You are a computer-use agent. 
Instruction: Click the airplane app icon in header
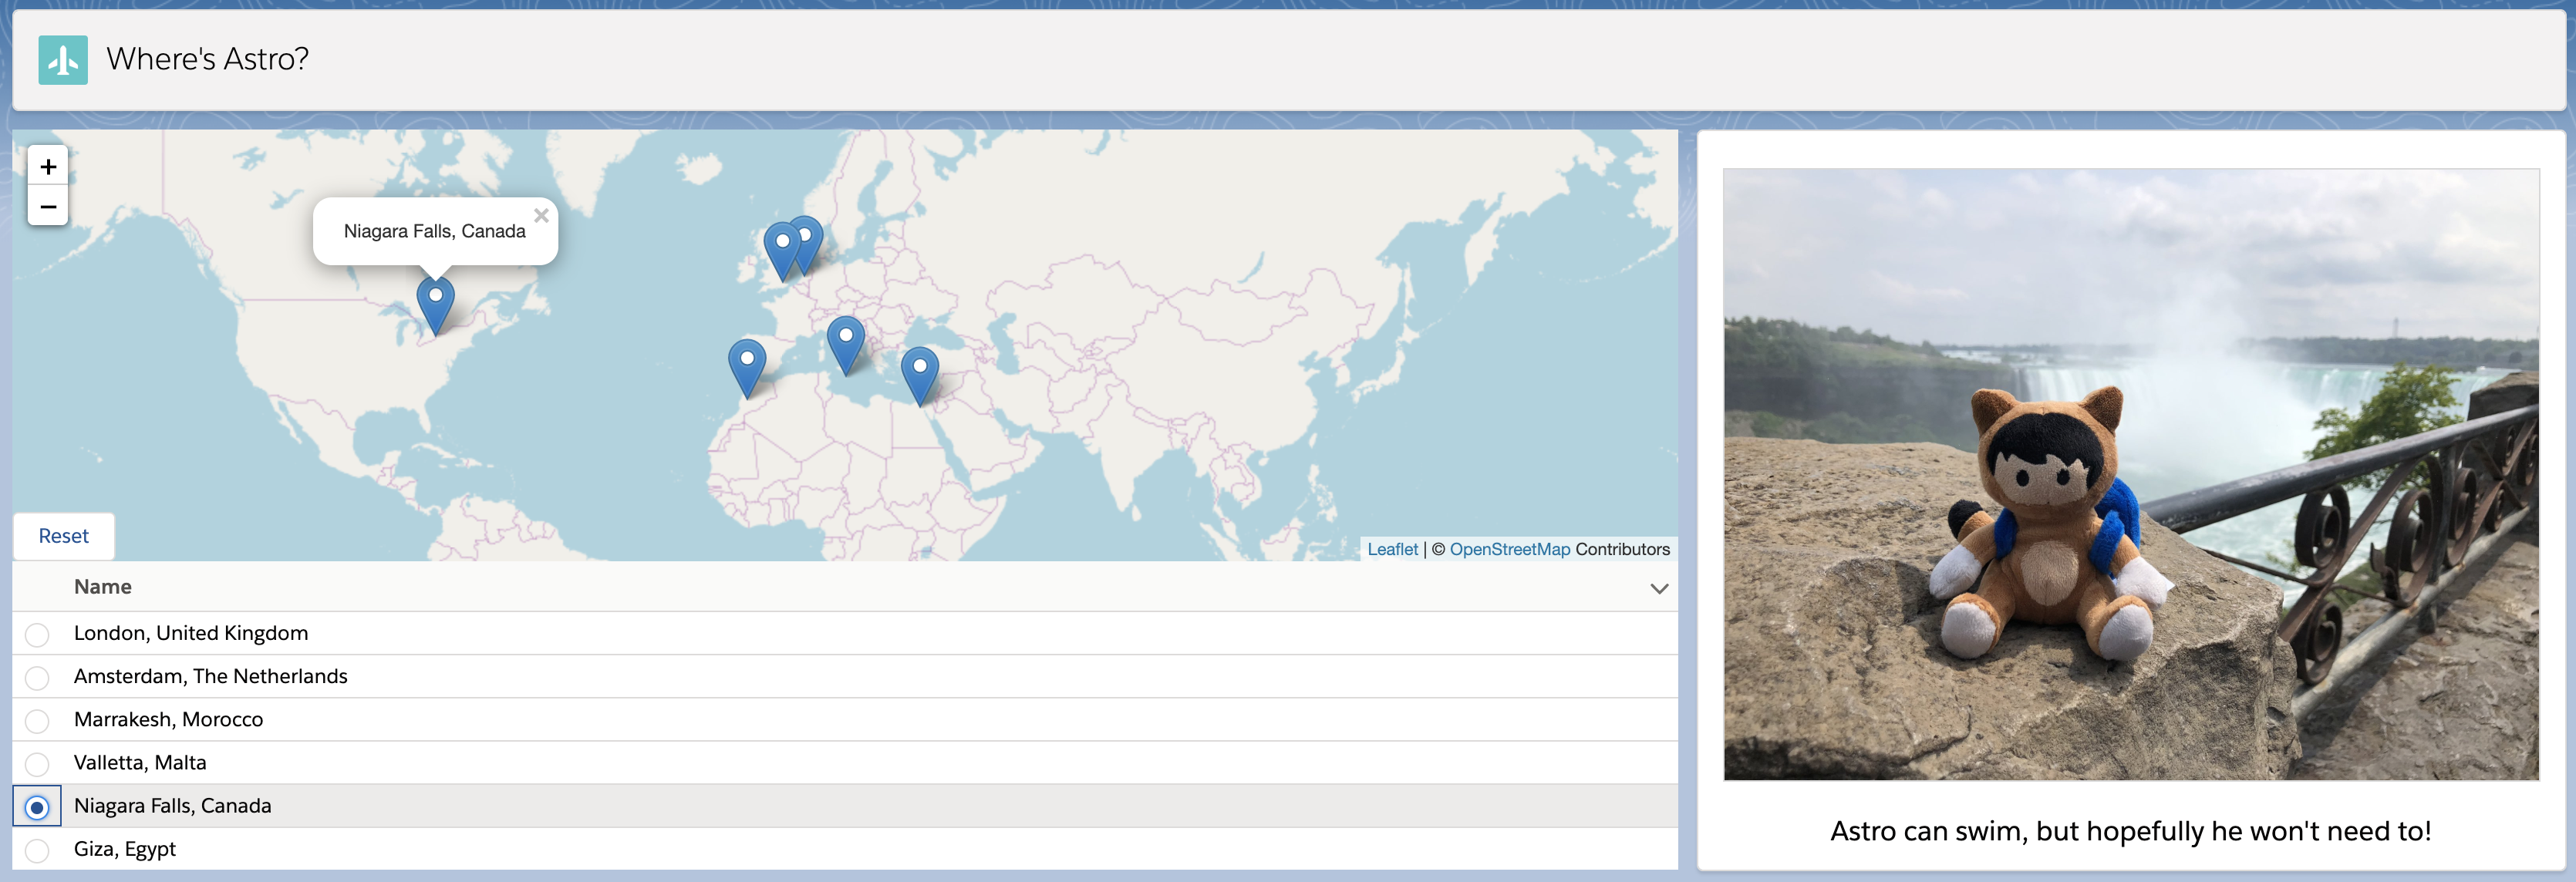[63, 59]
